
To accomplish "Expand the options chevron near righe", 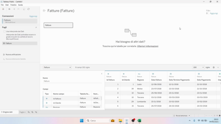I will pos(218,68).
